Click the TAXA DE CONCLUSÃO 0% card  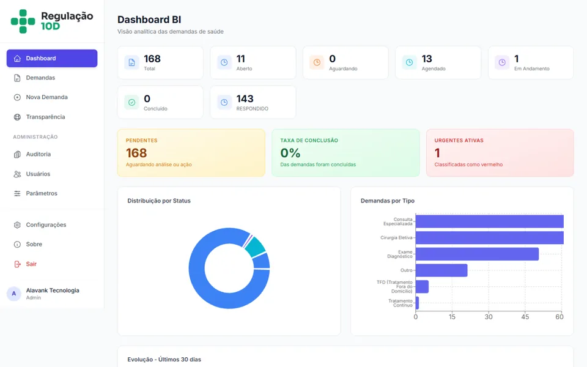[345, 153]
